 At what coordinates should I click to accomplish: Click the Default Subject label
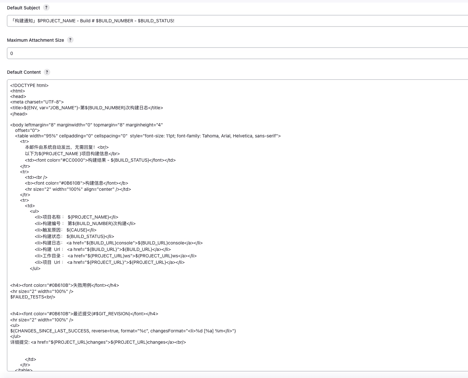23,8
